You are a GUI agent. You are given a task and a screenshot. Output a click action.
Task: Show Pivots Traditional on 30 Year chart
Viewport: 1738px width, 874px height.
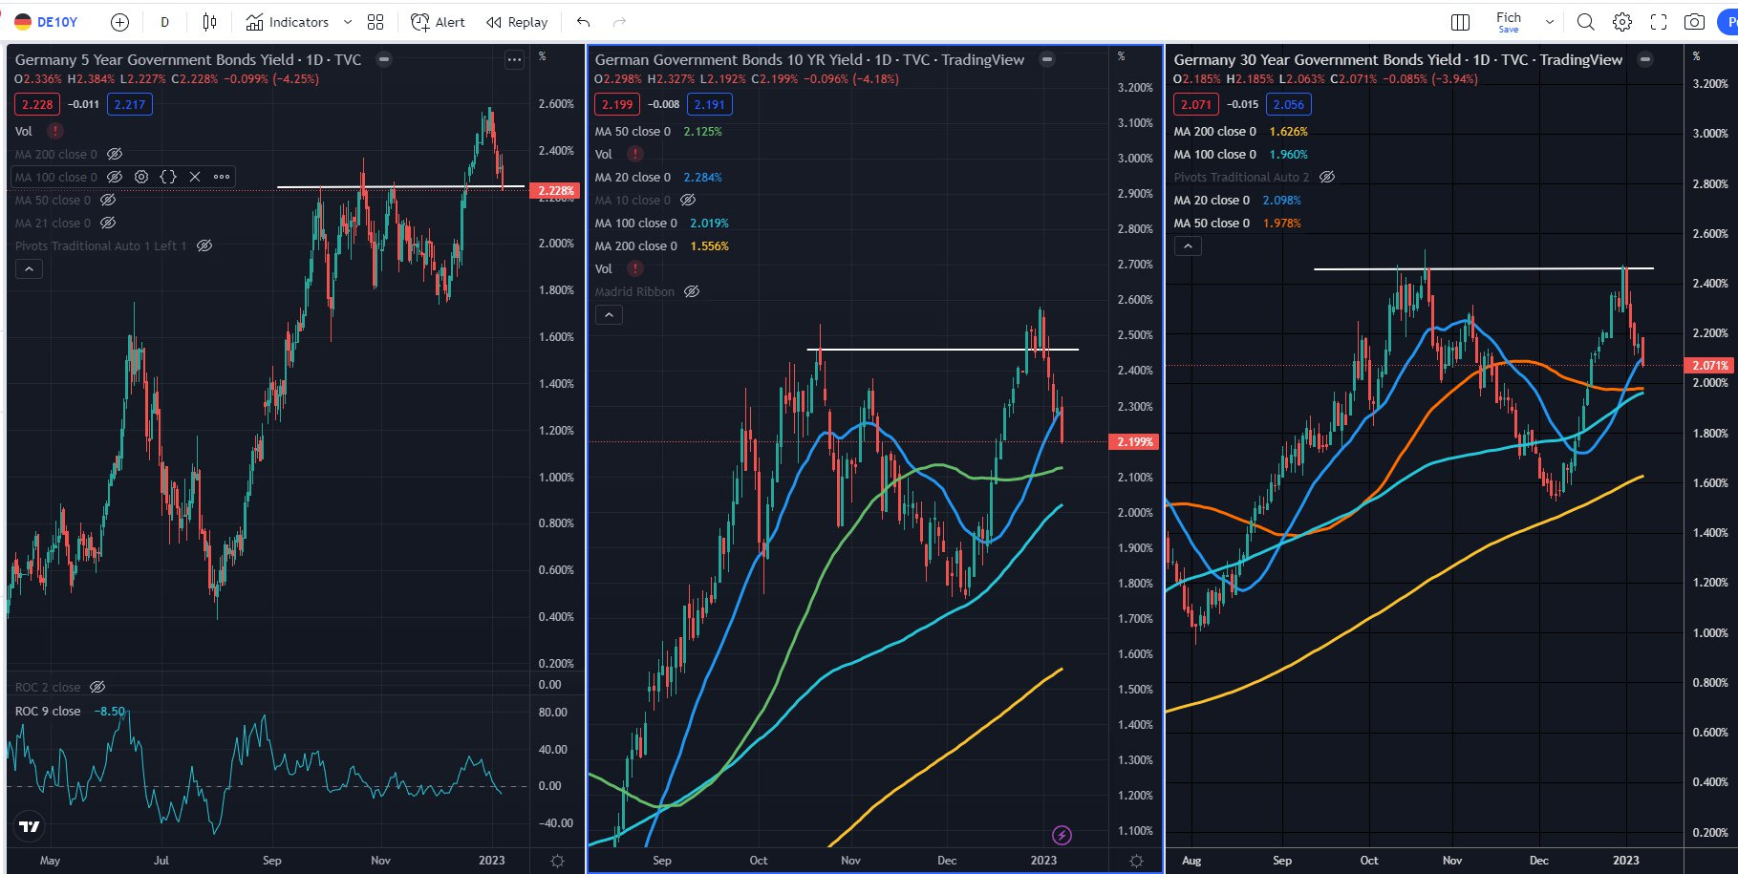pyautogui.click(x=1327, y=177)
